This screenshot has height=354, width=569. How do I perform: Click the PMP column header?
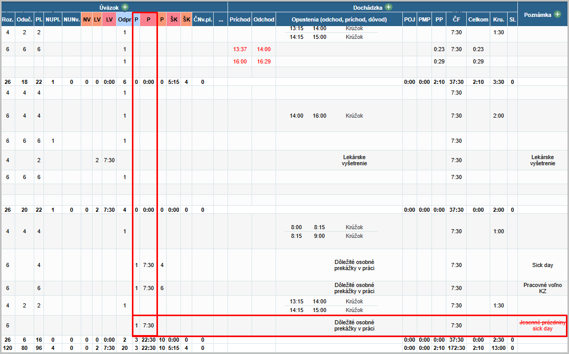point(424,19)
